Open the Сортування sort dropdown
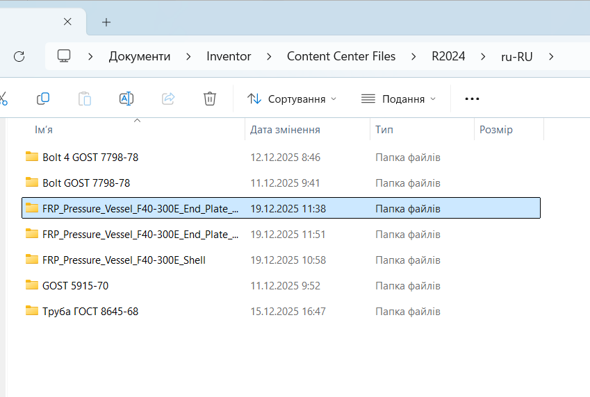This screenshot has height=397, width=590. (x=292, y=99)
